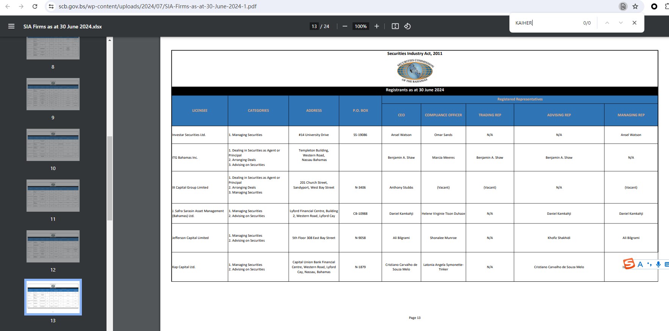Open the document search icon in address bar
669x331 pixels.
(x=623, y=6)
